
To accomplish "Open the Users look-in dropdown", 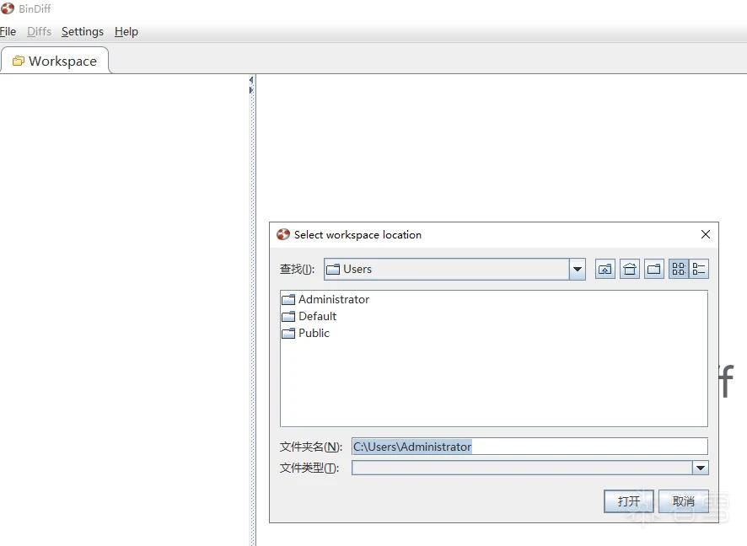I will [x=577, y=270].
